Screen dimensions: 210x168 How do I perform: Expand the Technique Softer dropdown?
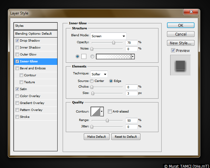99,74
